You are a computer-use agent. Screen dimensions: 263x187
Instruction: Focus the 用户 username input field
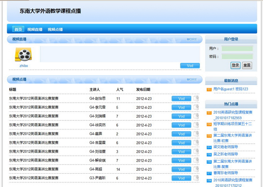coord(237,49)
